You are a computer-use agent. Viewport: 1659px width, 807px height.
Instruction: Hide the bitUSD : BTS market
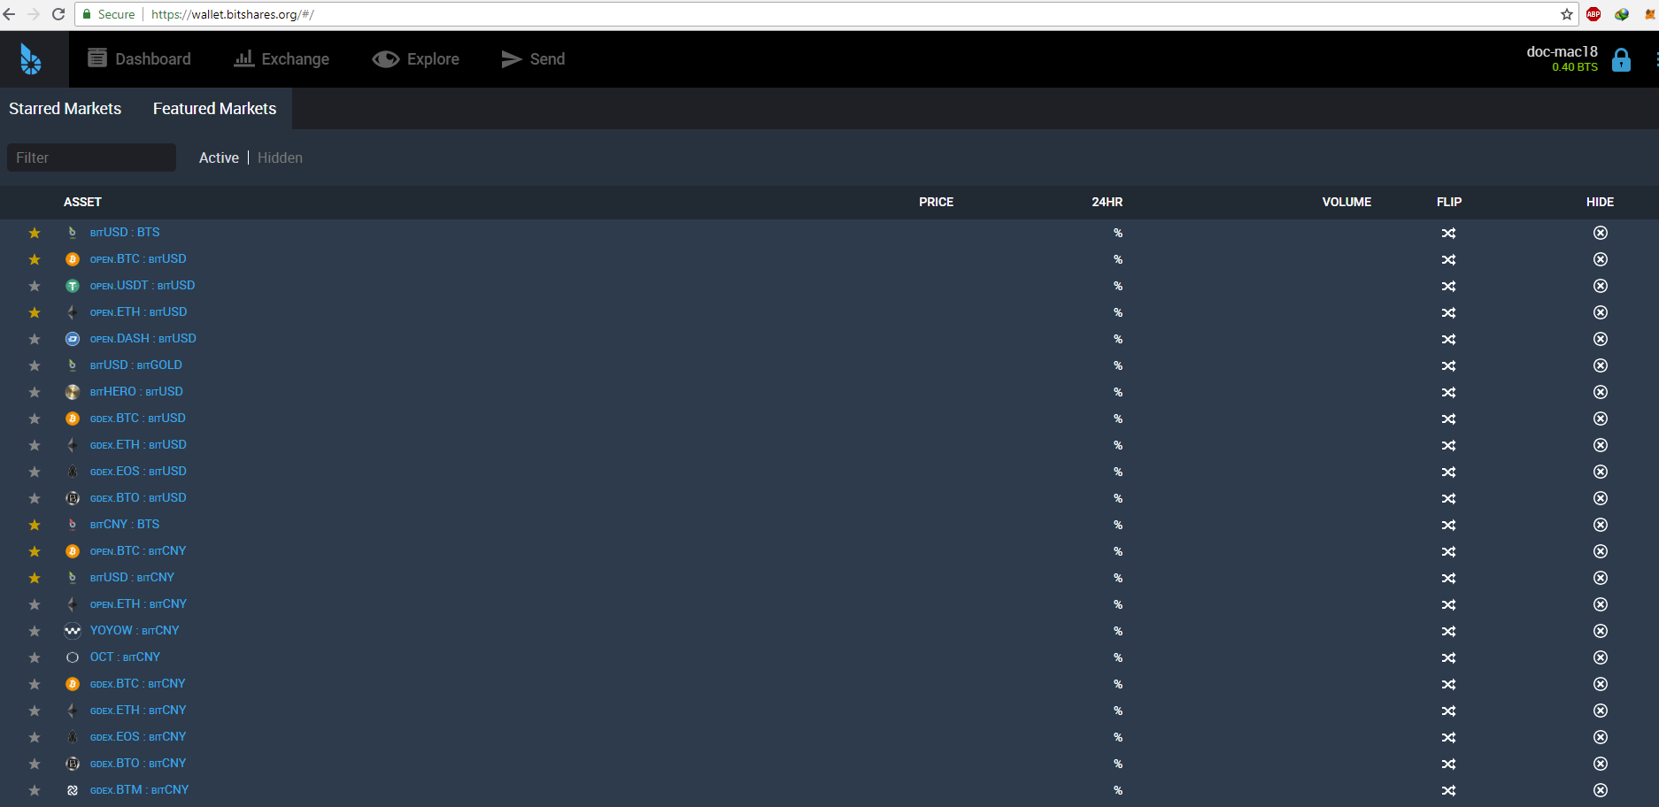pyautogui.click(x=1601, y=233)
